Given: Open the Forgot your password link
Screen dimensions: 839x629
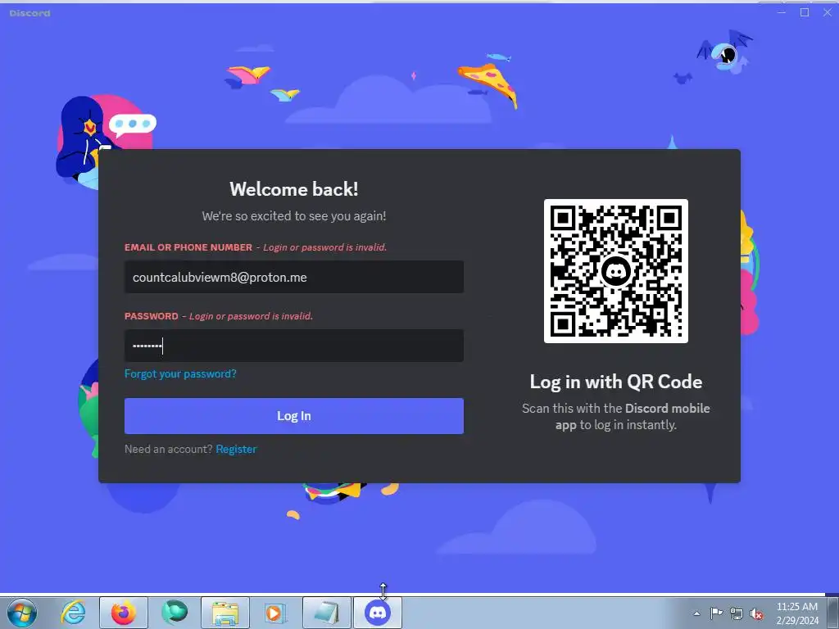Looking at the screenshot, I should point(180,373).
